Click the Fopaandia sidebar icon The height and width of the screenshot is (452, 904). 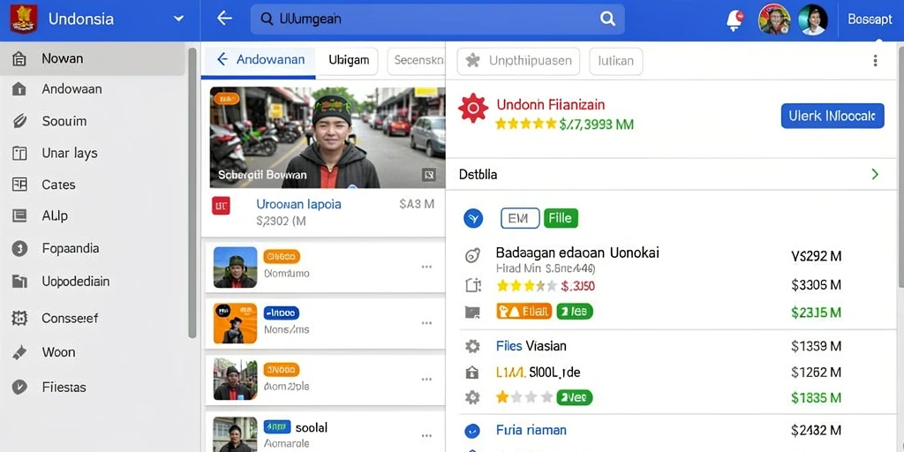[x=19, y=248]
